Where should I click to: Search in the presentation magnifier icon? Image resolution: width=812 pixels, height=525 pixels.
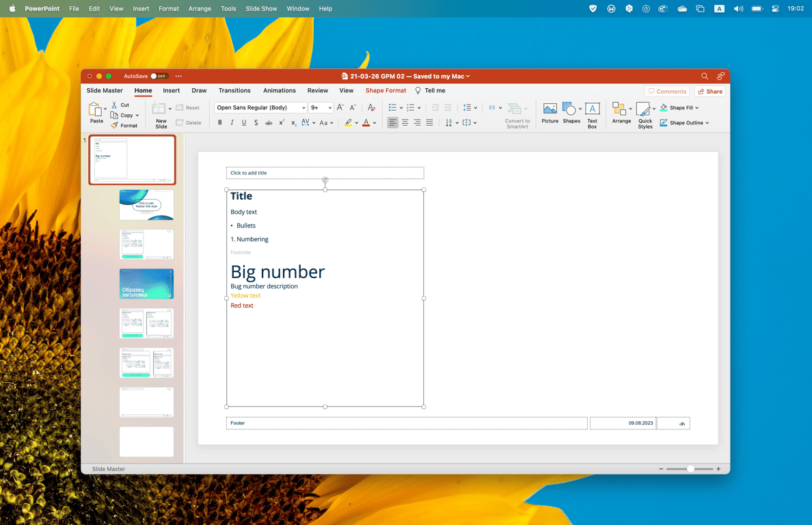704,76
